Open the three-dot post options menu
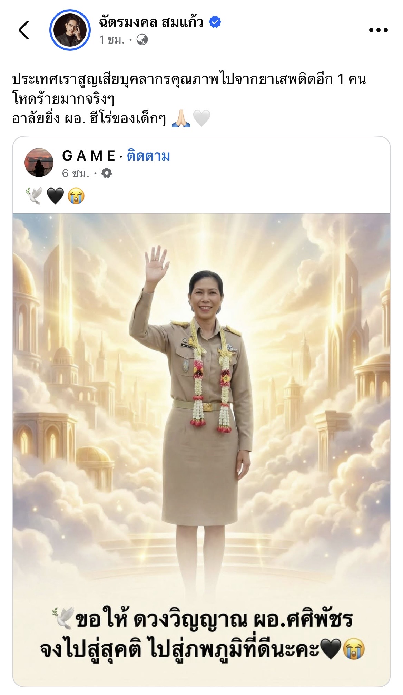 tap(378, 30)
